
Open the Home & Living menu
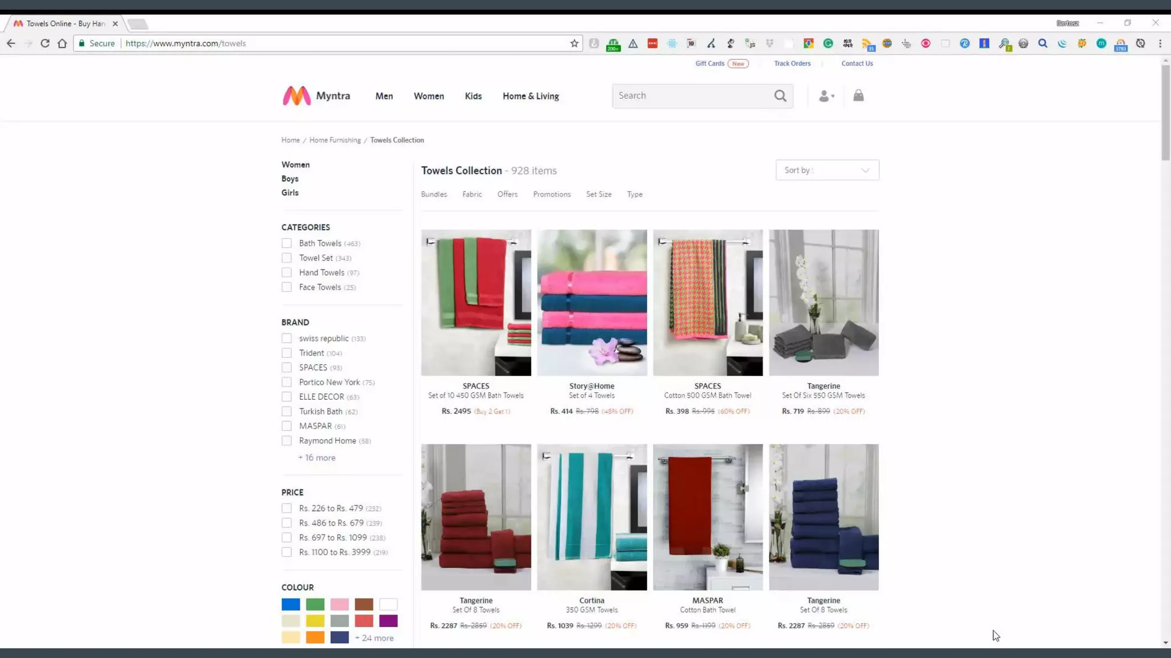pos(531,96)
